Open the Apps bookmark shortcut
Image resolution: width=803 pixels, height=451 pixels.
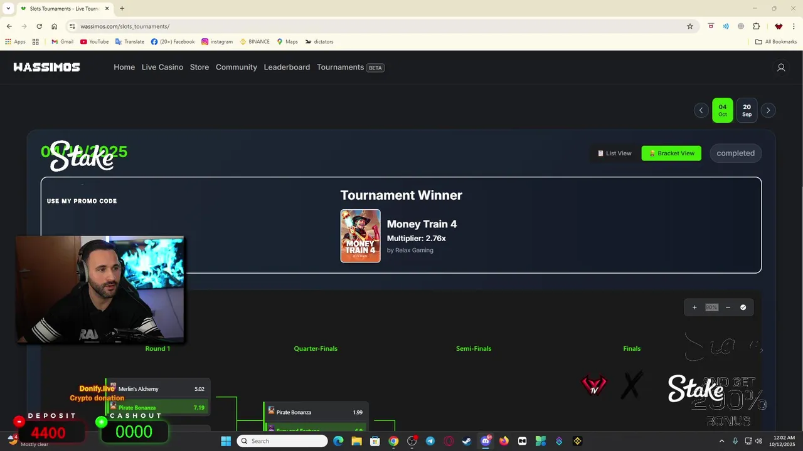point(15,42)
